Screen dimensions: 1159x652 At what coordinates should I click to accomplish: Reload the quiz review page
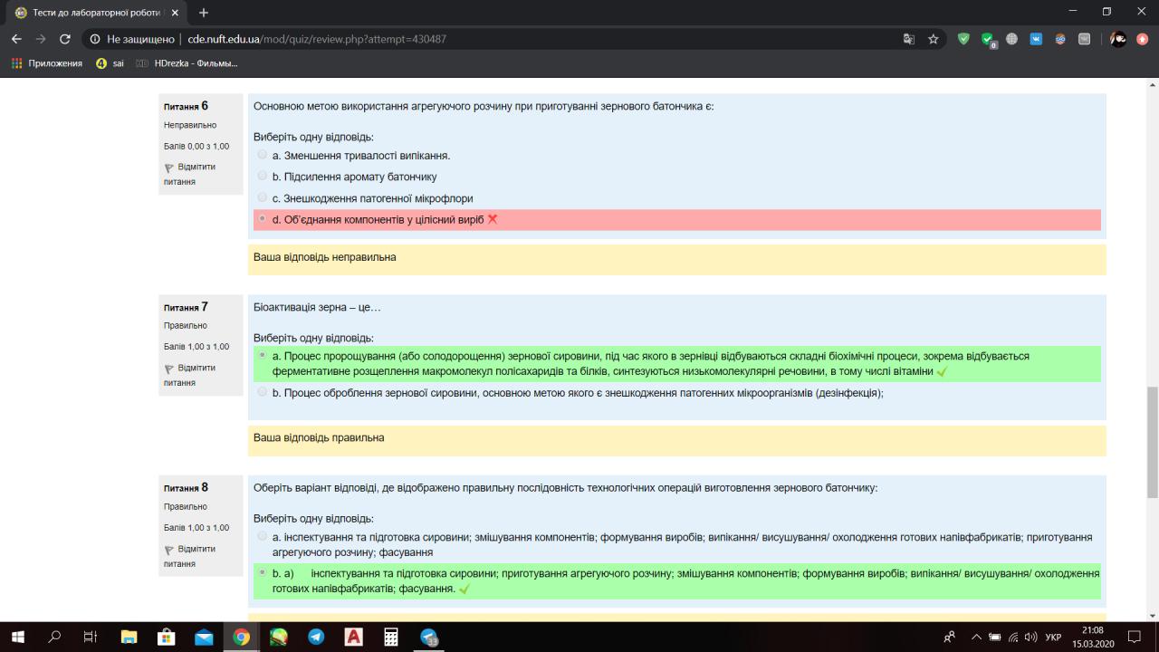pos(64,39)
